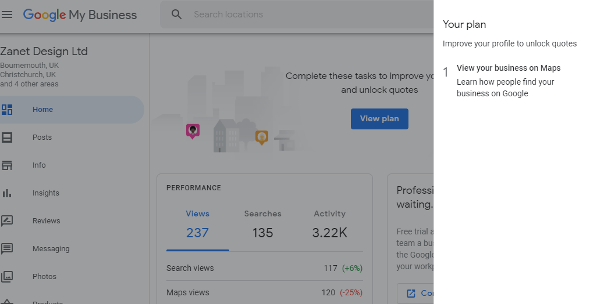Select the Searches performance tab
This screenshot has width=590, height=304.
262,225
